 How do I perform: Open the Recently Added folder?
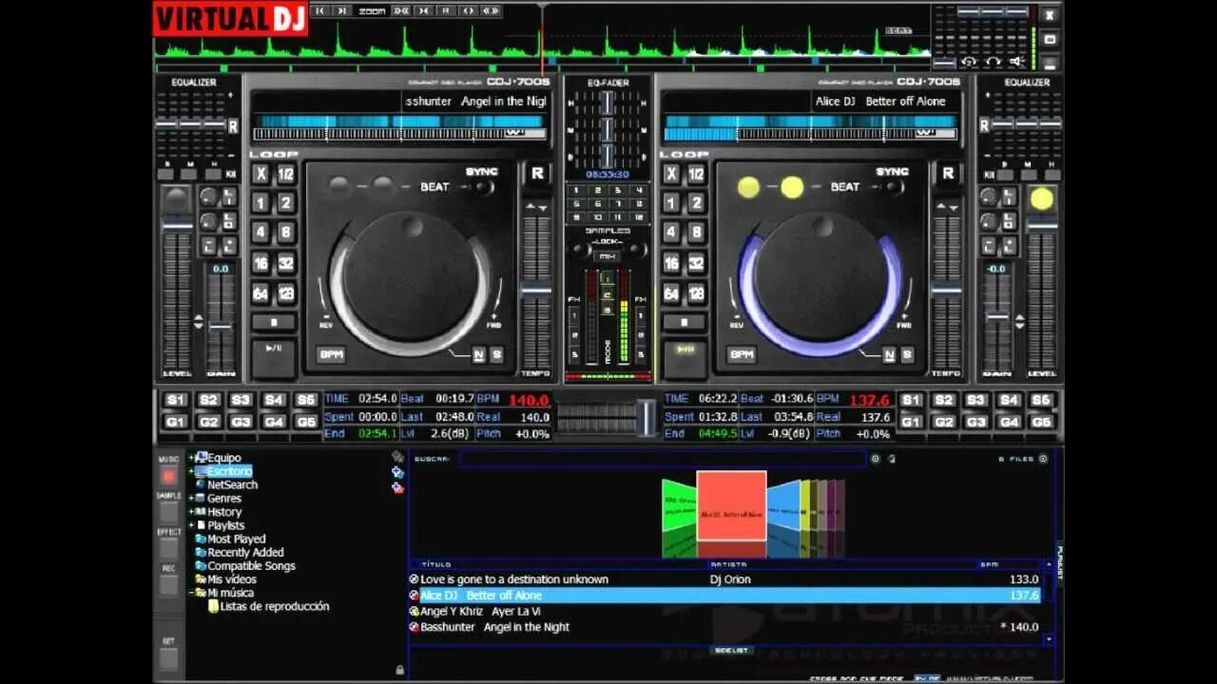pyautogui.click(x=245, y=552)
